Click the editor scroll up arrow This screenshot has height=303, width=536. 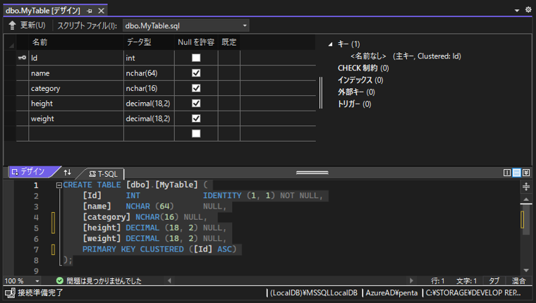coord(526,199)
